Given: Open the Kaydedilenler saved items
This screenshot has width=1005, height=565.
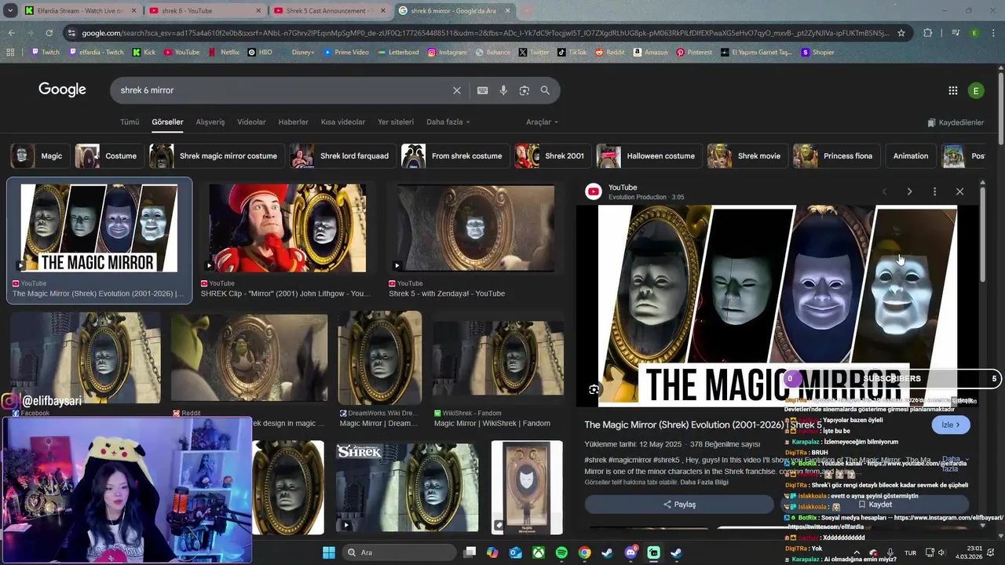Looking at the screenshot, I should click(x=956, y=122).
